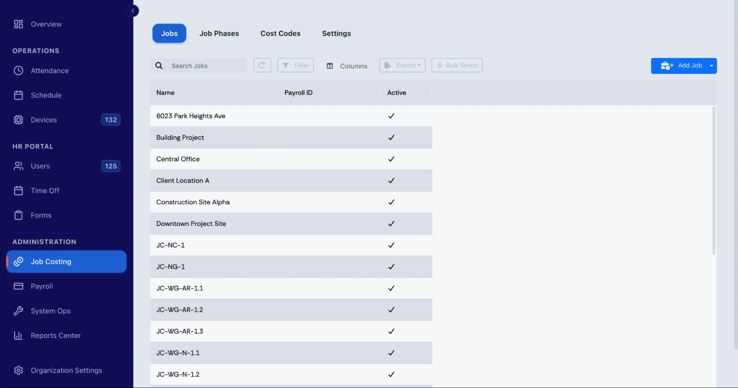Click the refresh jobs icon button
The height and width of the screenshot is (388, 738).
(262, 65)
